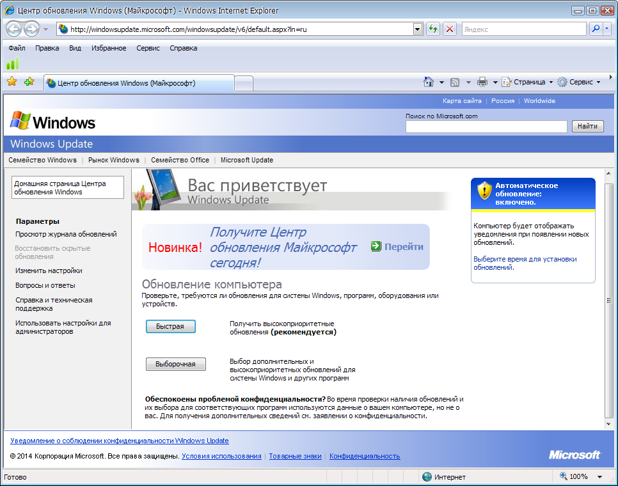
Task: Open the Избранное menu
Action: (109, 48)
